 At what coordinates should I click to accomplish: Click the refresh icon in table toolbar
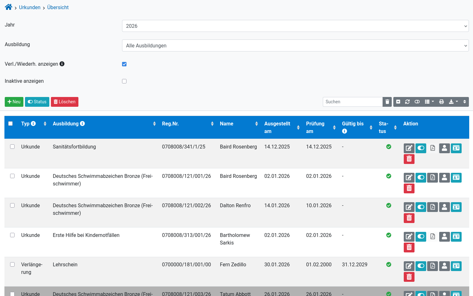pyautogui.click(x=407, y=102)
